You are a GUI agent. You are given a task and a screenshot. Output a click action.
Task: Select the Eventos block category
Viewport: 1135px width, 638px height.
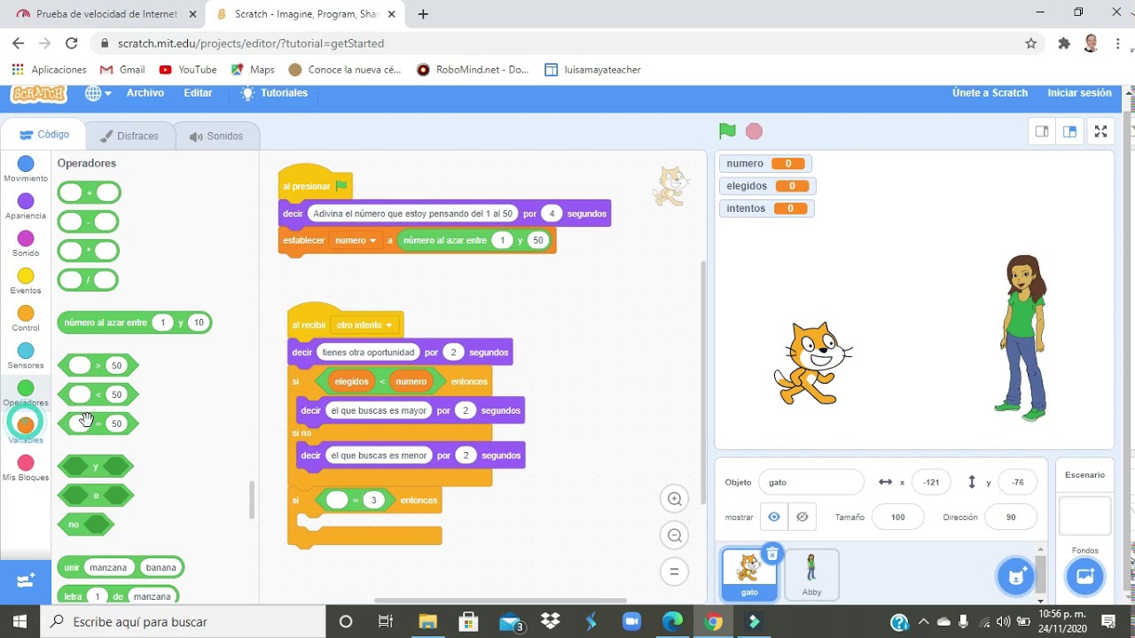coord(26,281)
